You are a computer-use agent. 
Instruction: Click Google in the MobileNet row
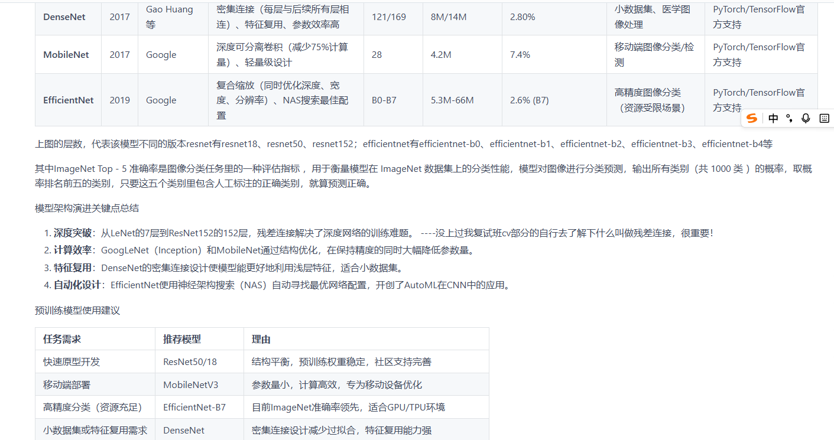161,54
